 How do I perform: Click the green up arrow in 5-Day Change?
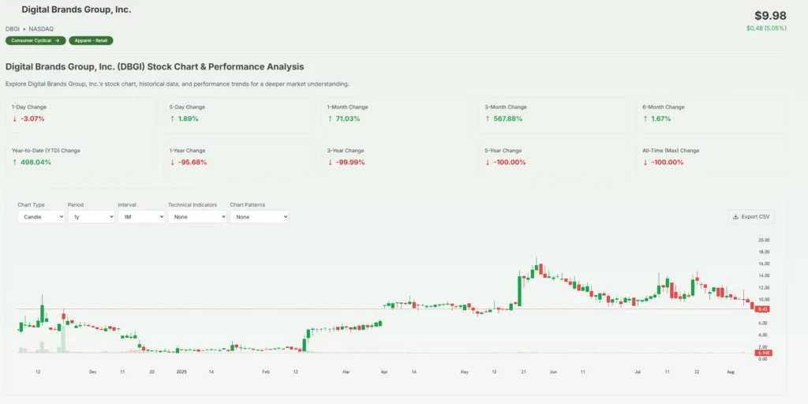point(173,119)
